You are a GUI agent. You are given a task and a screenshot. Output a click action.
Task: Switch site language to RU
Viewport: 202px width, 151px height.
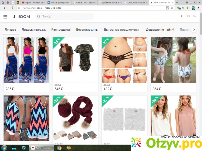pyautogui.click(x=182, y=16)
